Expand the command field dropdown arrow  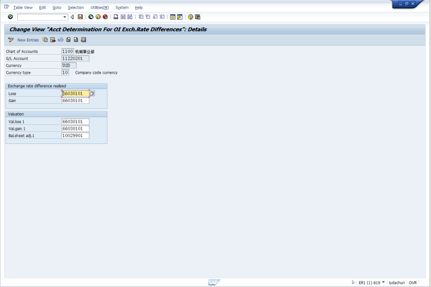(65, 17)
